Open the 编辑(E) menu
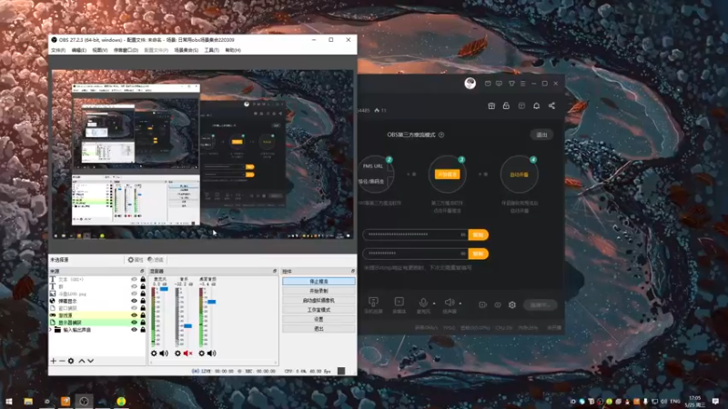Screen dimensions: 728x409 (x=79, y=50)
